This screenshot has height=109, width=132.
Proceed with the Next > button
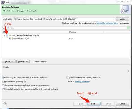pyautogui.click(x=93, y=104)
